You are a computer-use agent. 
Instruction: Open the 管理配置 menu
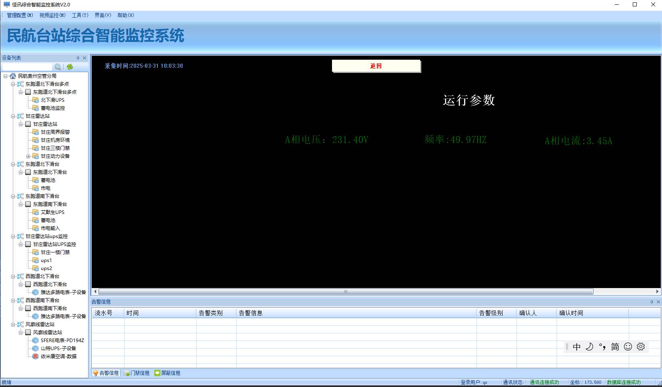[x=20, y=15]
